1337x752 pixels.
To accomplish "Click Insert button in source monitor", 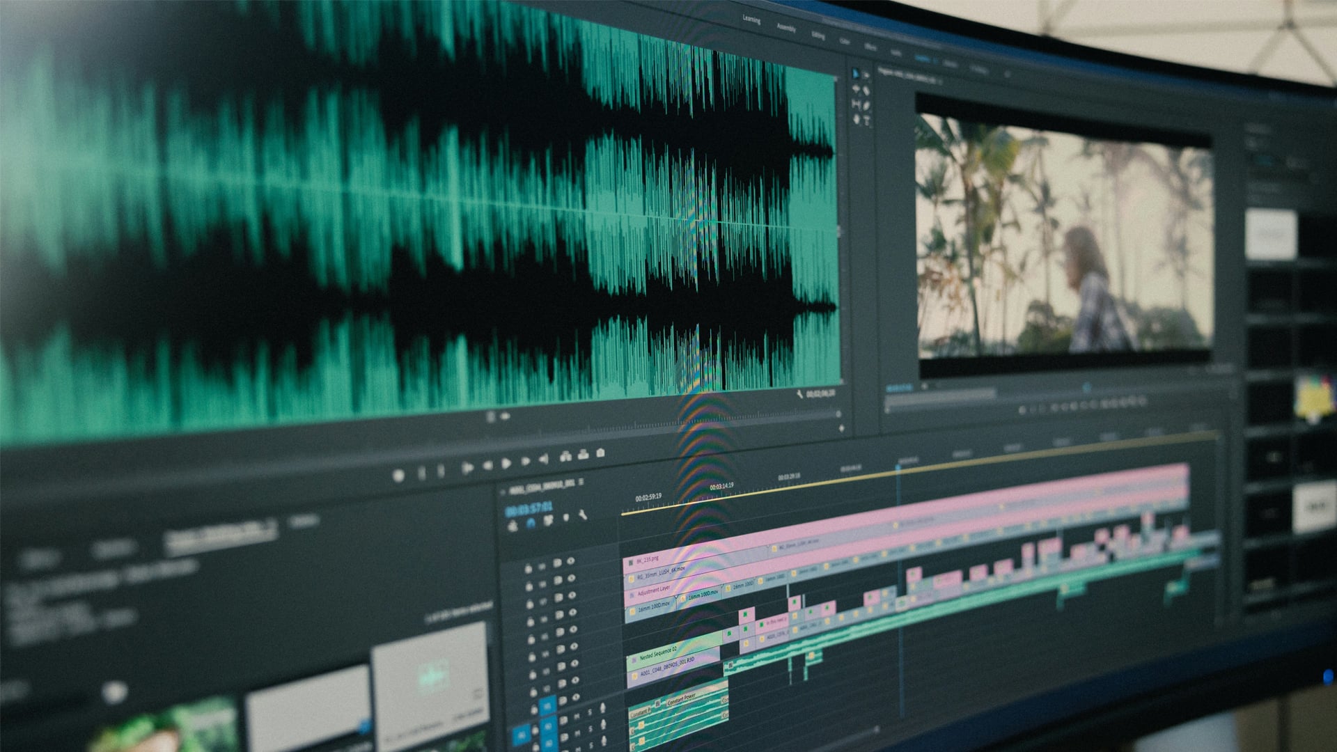I will coord(565,456).
